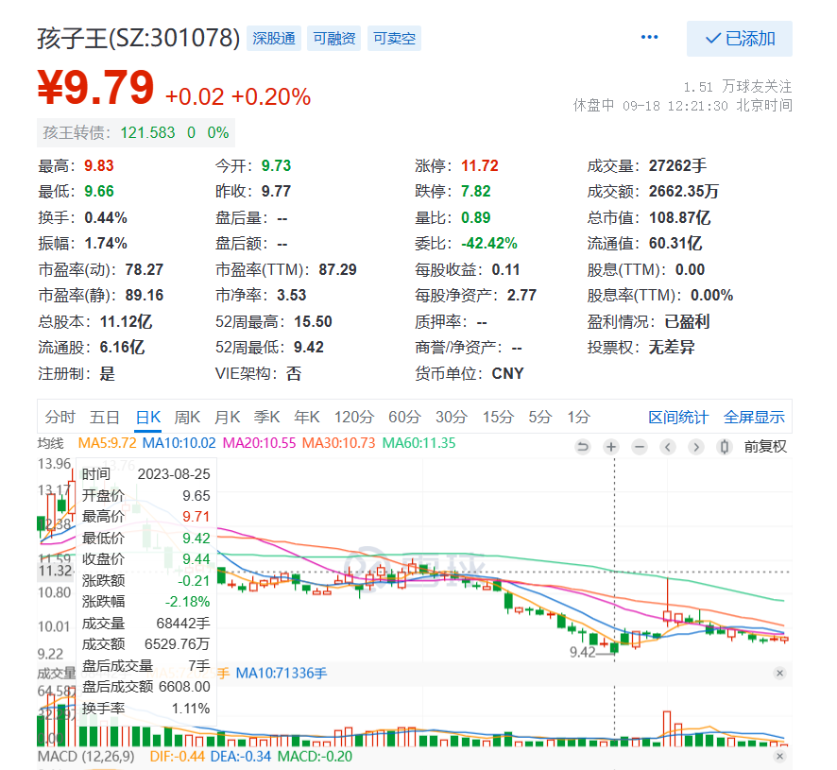Screen dimensions: 837x770
Task: Click the 区间统计 link
Action: click(678, 417)
